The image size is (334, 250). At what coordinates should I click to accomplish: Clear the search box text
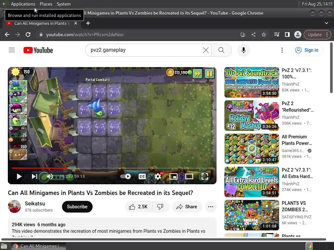coord(205,50)
